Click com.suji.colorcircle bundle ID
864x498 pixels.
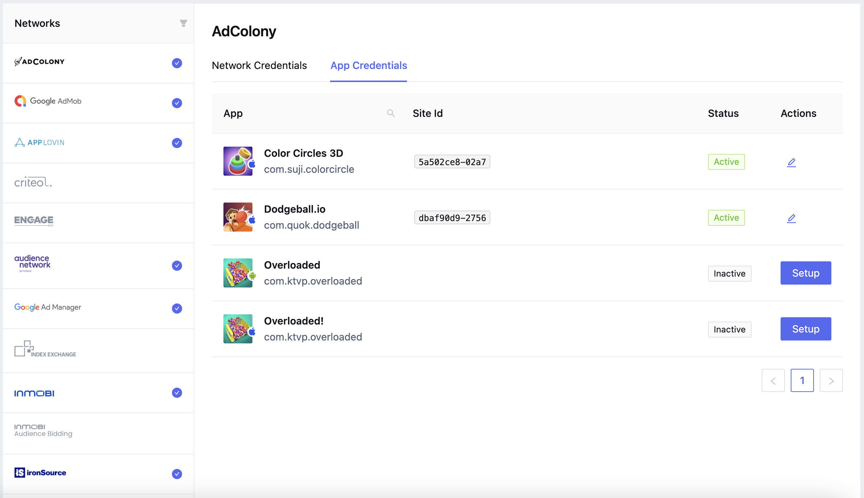(x=309, y=169)
